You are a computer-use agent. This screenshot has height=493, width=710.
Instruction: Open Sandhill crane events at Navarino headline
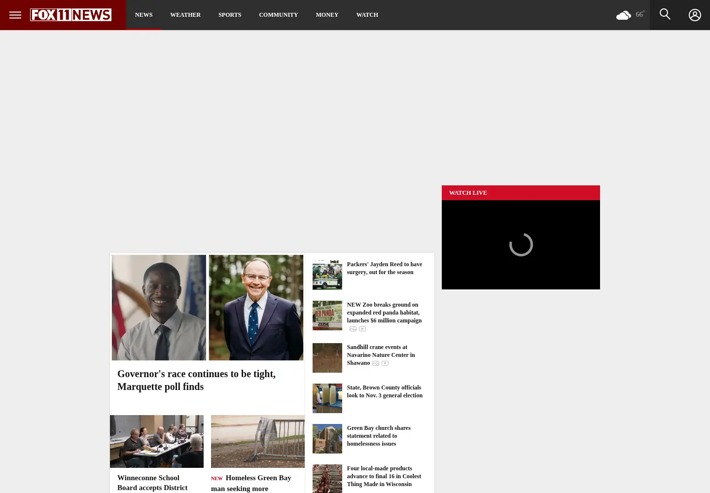pos(381,355)
